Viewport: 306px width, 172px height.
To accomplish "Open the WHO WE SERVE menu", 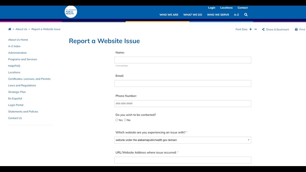I will click(x=218, y=15).
